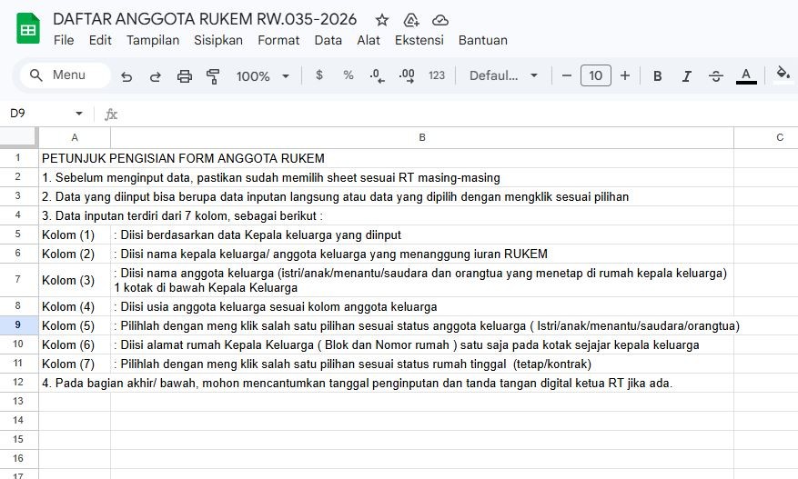Select all cells via corner box
Viewport: 798px width, 479px height.
pos(19,138)
